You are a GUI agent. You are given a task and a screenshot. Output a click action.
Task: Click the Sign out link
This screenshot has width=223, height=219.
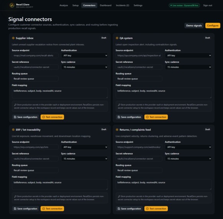pos(208,5)
